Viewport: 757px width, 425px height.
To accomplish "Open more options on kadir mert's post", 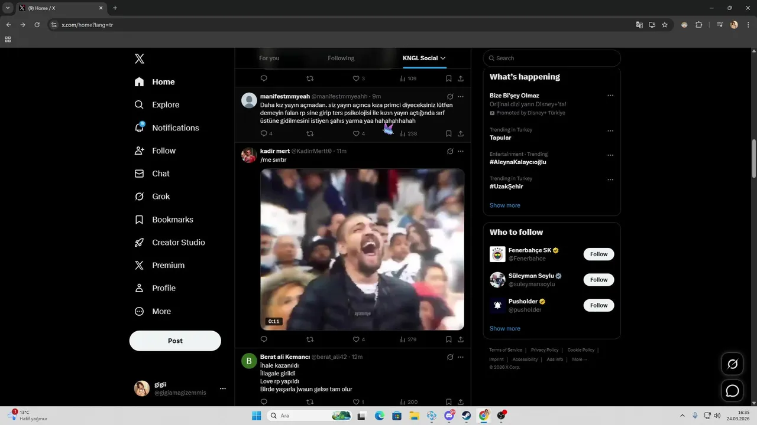I will pos(461,151).
